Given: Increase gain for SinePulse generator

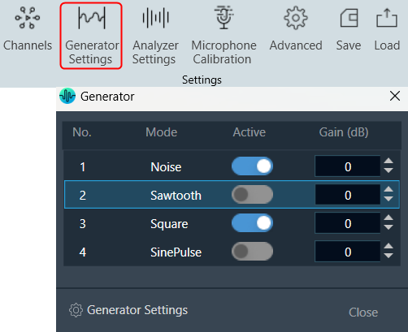Looking at the screenshot, I should [x=388, y=247].
